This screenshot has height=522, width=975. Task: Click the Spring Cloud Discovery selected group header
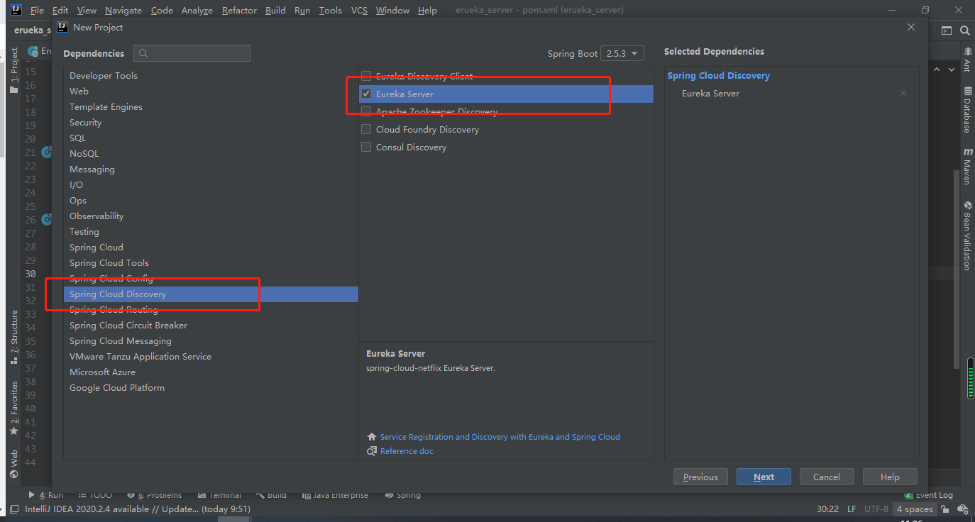tap(718, 75)
